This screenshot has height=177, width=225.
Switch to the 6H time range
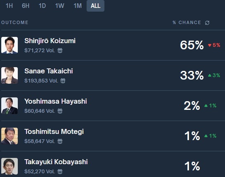click(x=26, y=6)
